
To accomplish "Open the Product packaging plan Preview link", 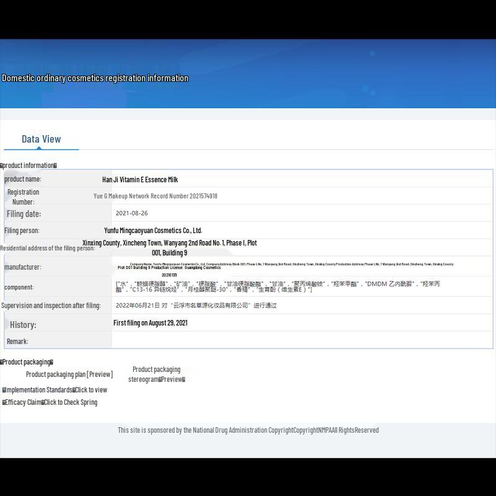I will (x=69, y=374).
